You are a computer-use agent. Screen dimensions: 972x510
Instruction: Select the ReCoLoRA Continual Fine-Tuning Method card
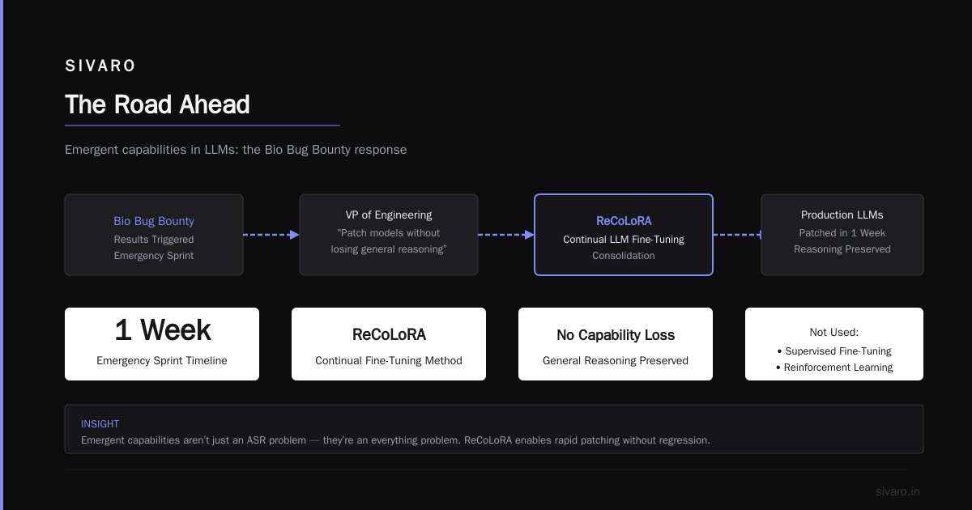389,344
